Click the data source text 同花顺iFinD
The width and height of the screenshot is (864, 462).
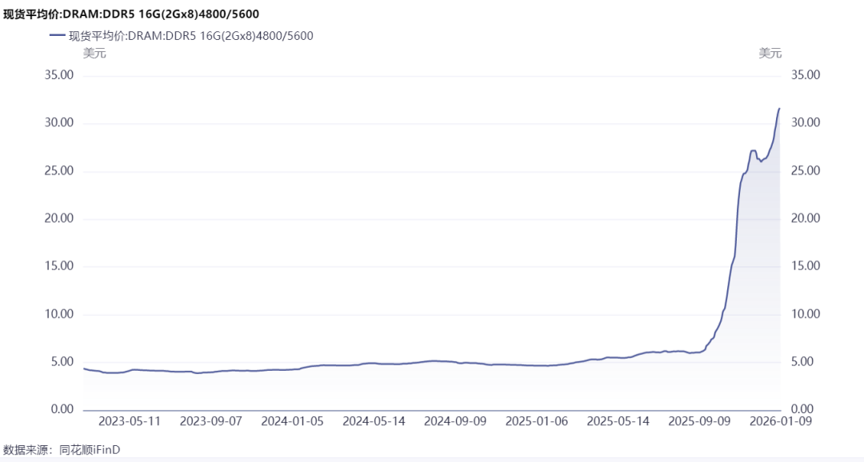(90, 450)
